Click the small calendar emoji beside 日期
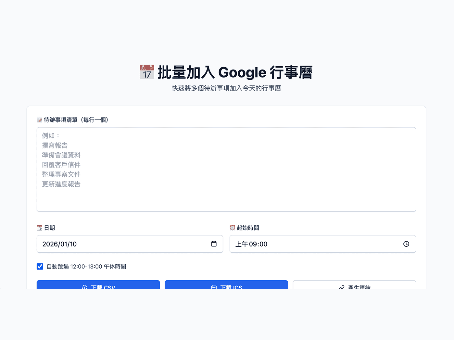Screen dimensions: 454x340 [40, 228]
